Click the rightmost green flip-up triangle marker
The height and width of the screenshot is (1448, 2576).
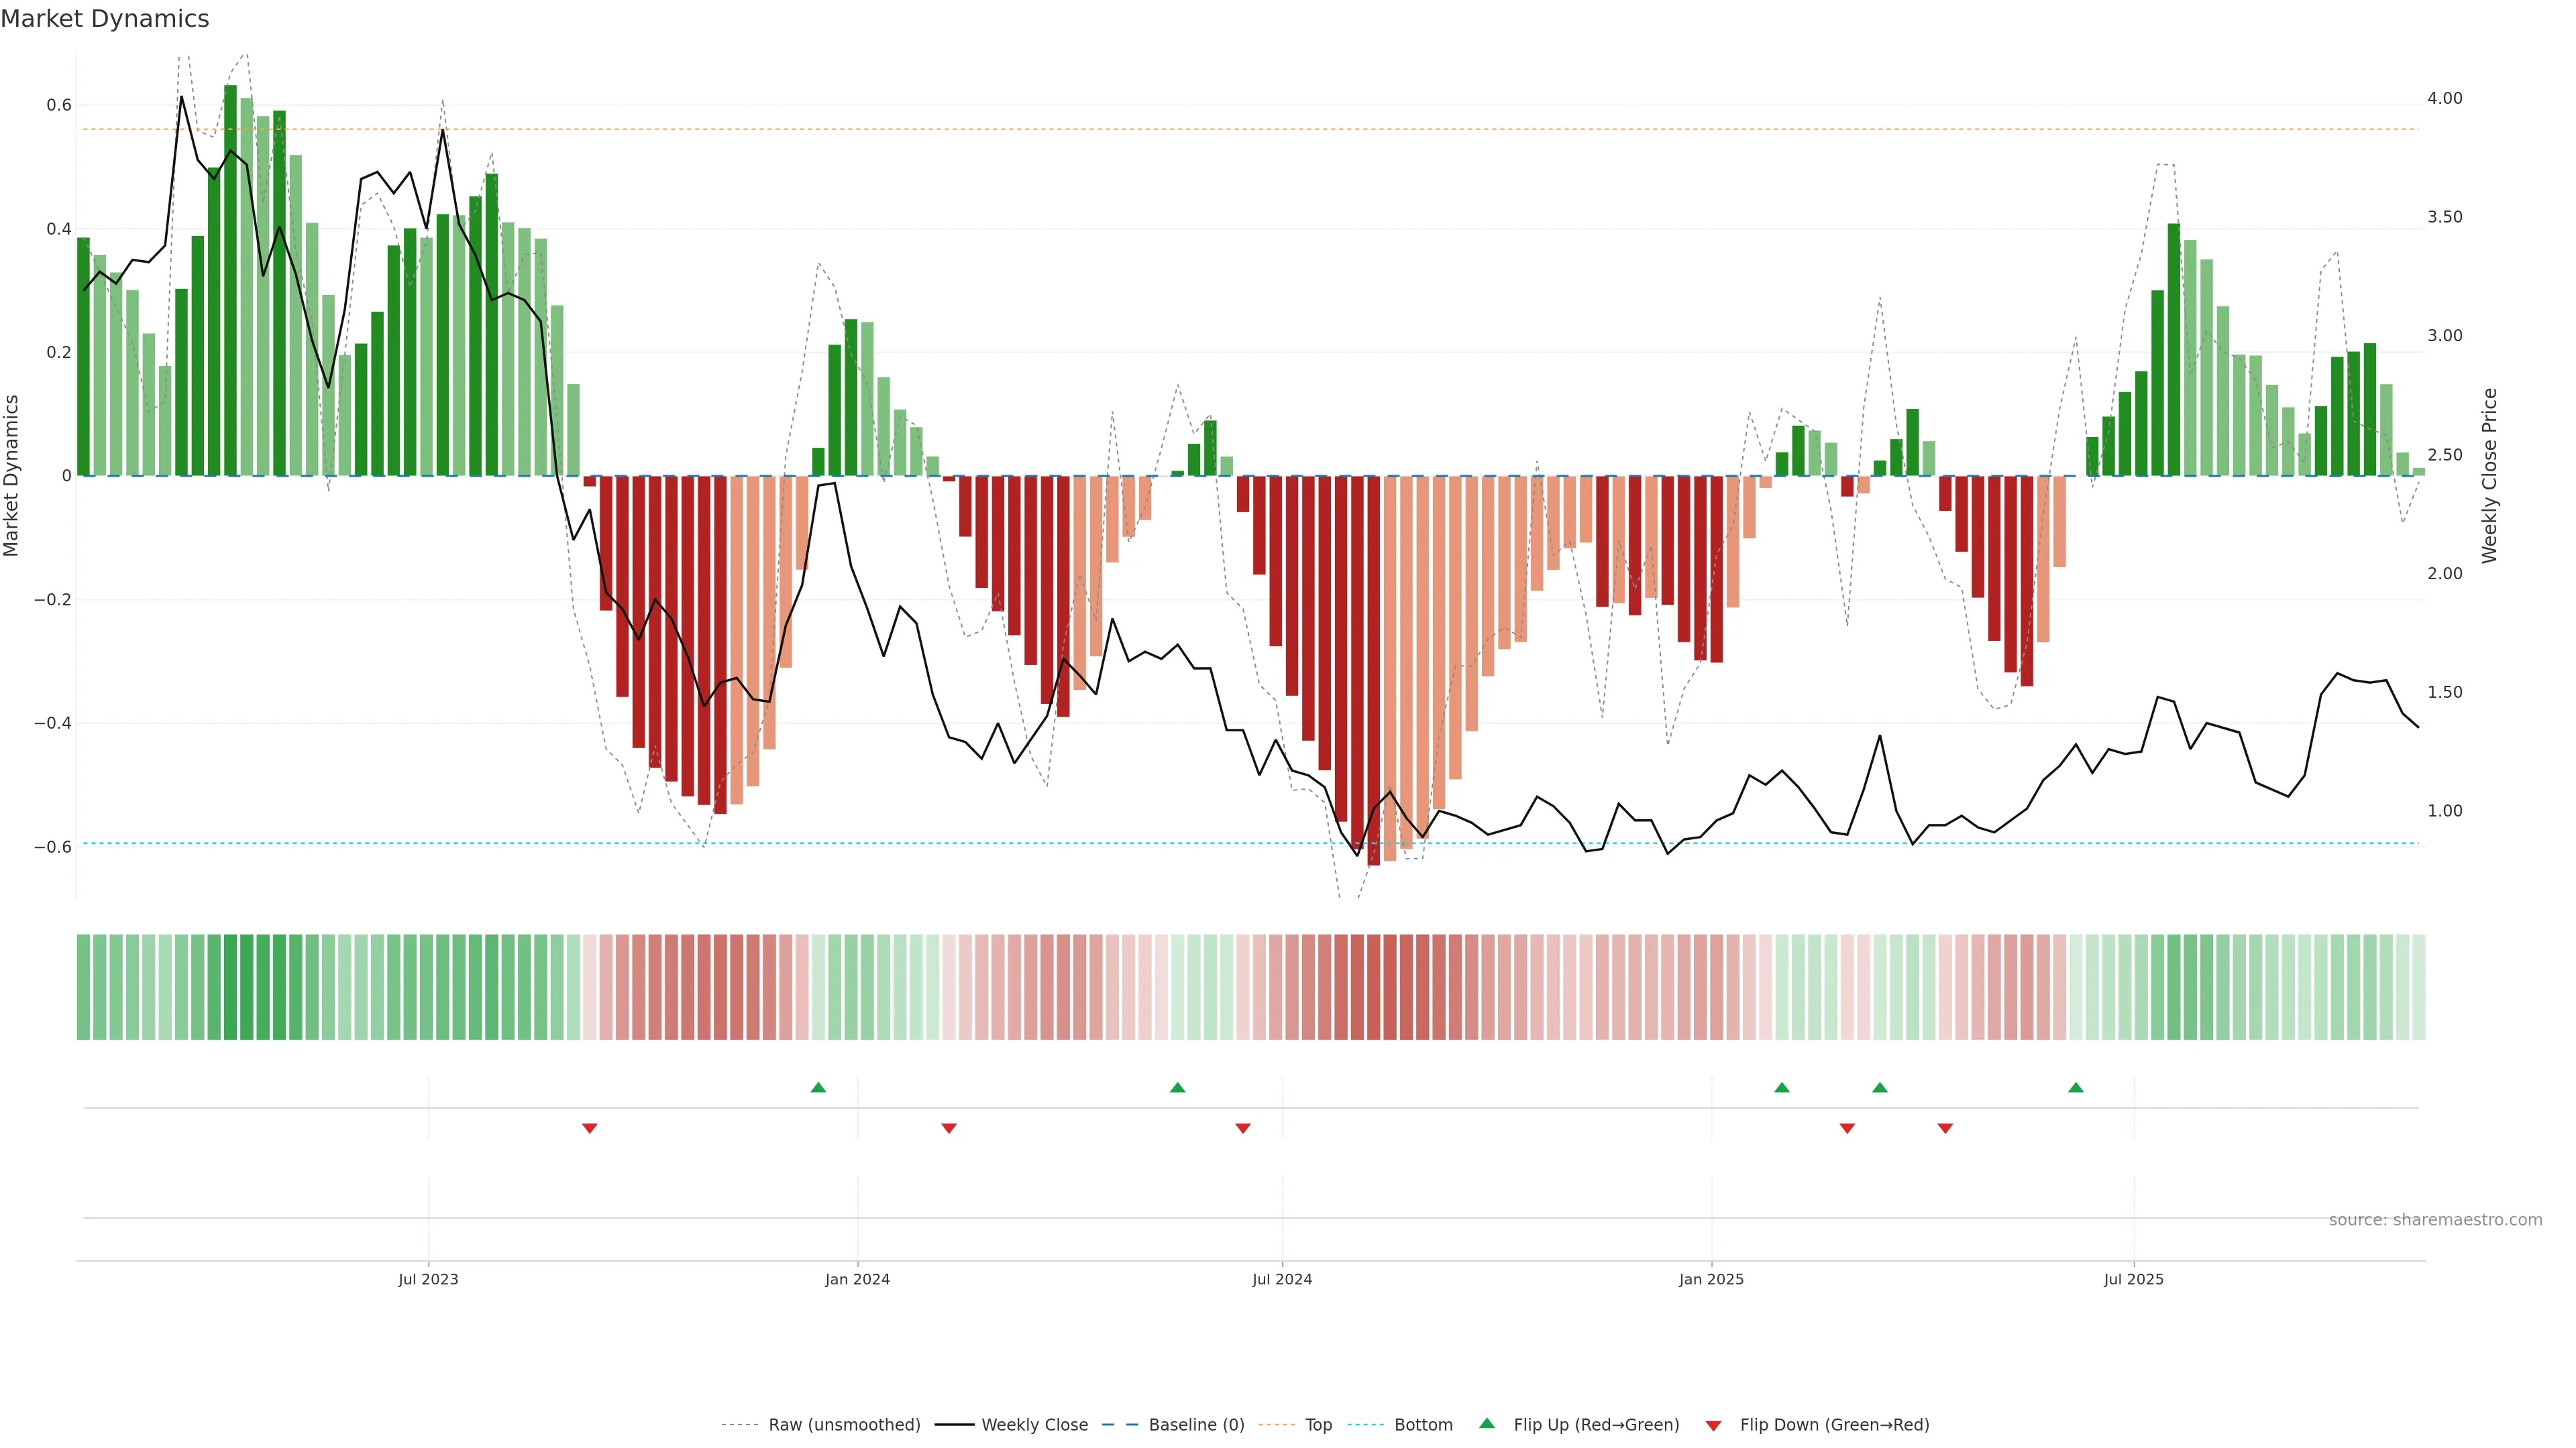(x=2076, y=1087)
